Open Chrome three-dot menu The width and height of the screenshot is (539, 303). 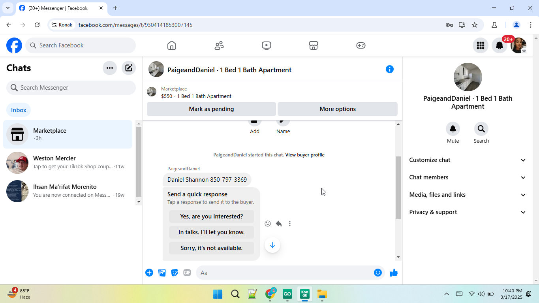tap(530, 25)
